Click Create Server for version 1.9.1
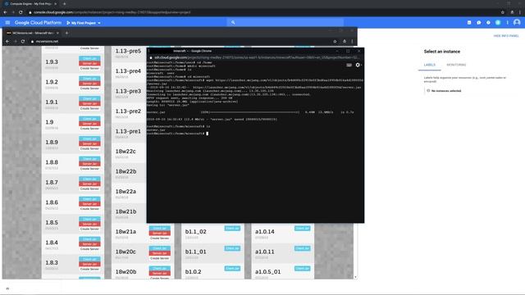Viewport: 525px width, 295px height. tap(89, 108)
